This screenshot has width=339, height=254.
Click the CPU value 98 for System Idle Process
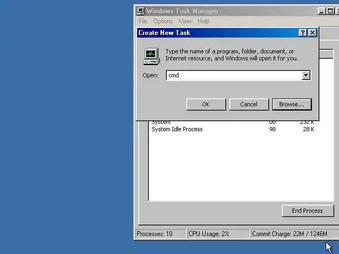tap(272, 129)
